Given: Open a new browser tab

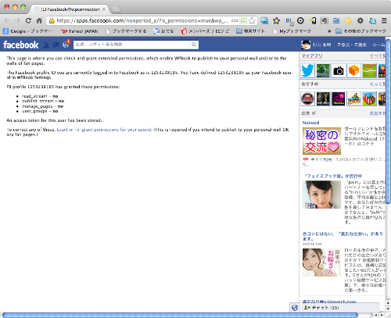Looking at the screenshot, I should 116,9.
